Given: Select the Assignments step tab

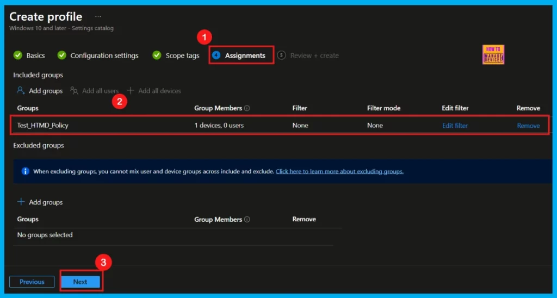Looking at the screenshot, I should point(245,55).
